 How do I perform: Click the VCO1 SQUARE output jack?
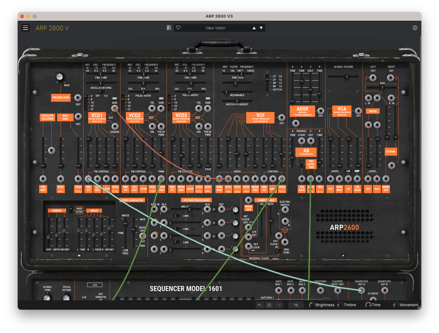tap(115, 126)
